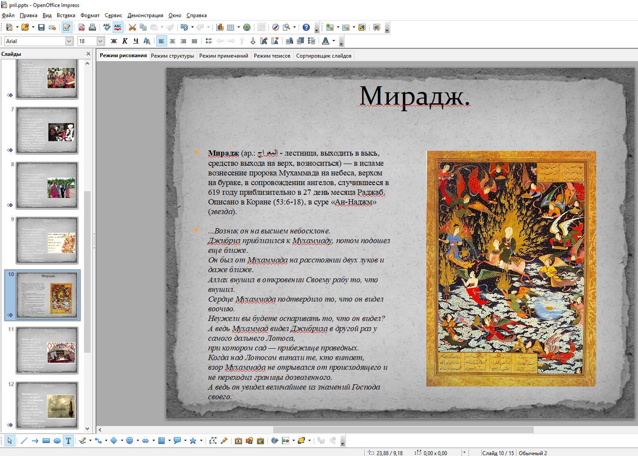Switch to Режим тезисов tab

click(x=272, y=56)
